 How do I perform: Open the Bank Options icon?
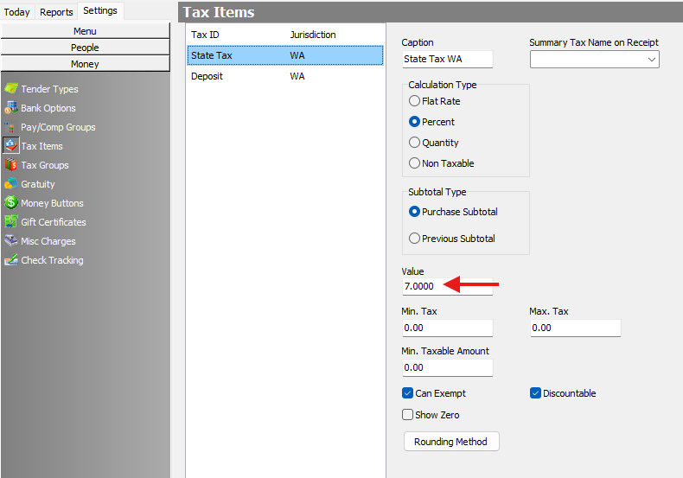(11, 108)
